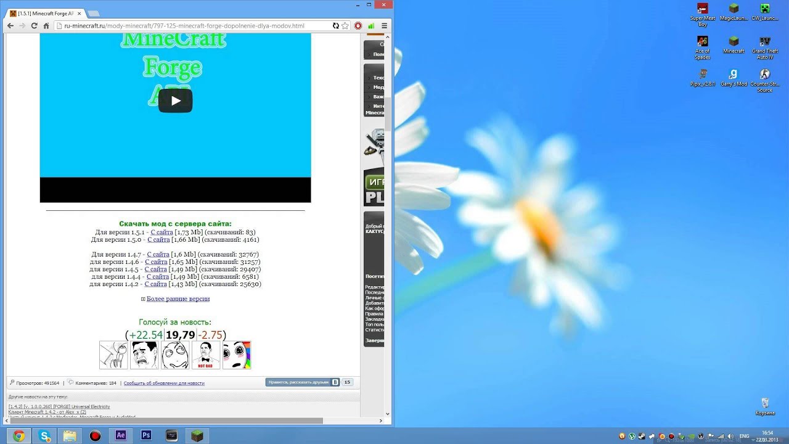Click horizontal scrollbar right arrow
Viewport: 789px width, 444px height.
point(380,421)
